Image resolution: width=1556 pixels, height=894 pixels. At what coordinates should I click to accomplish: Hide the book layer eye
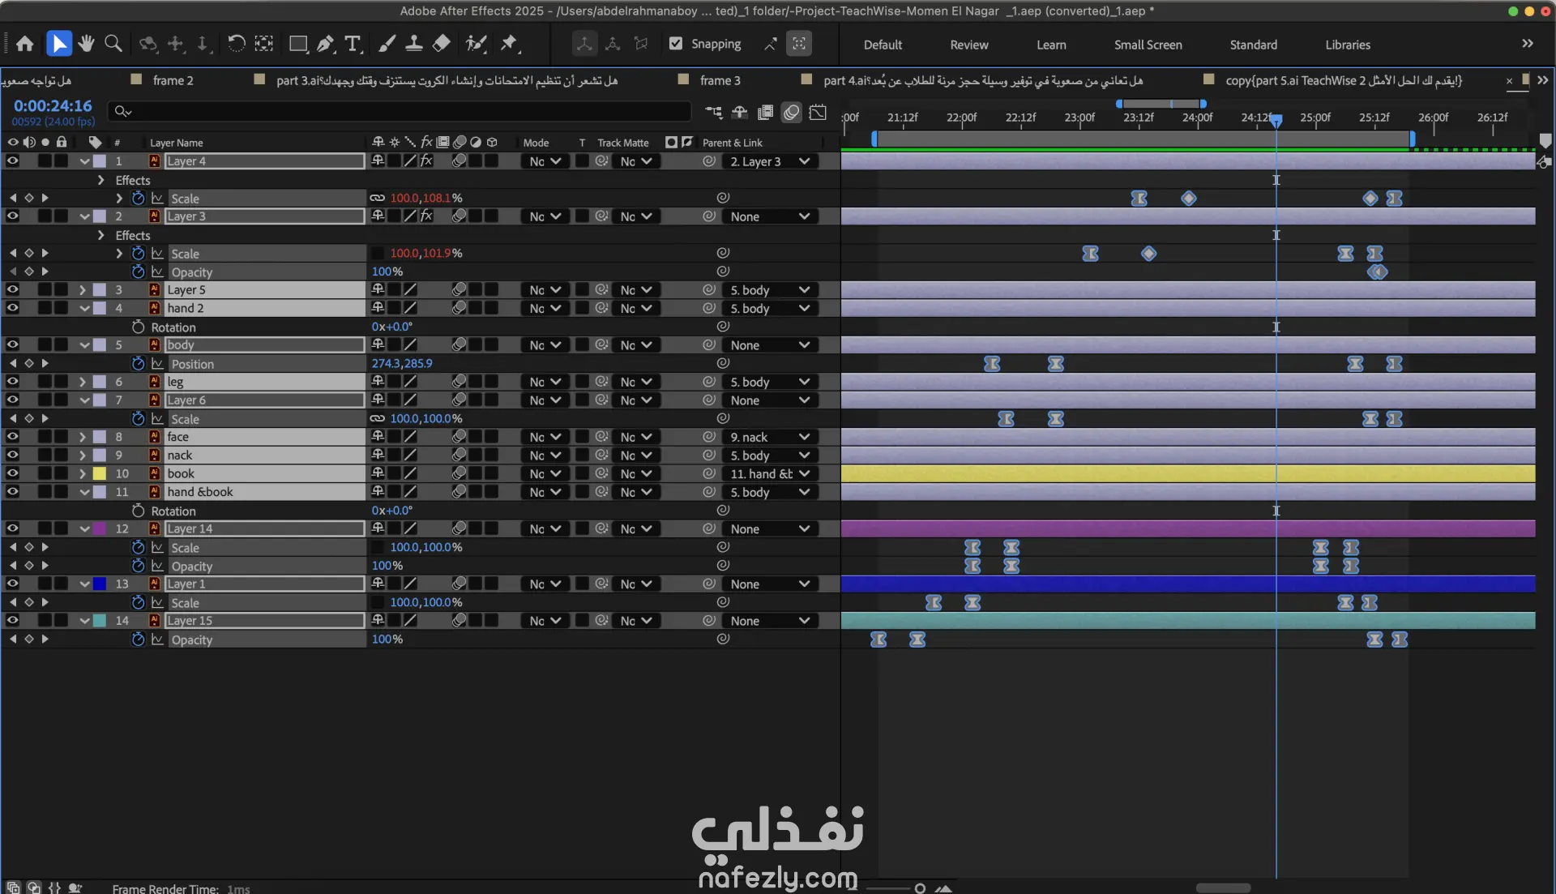(12, 473)
